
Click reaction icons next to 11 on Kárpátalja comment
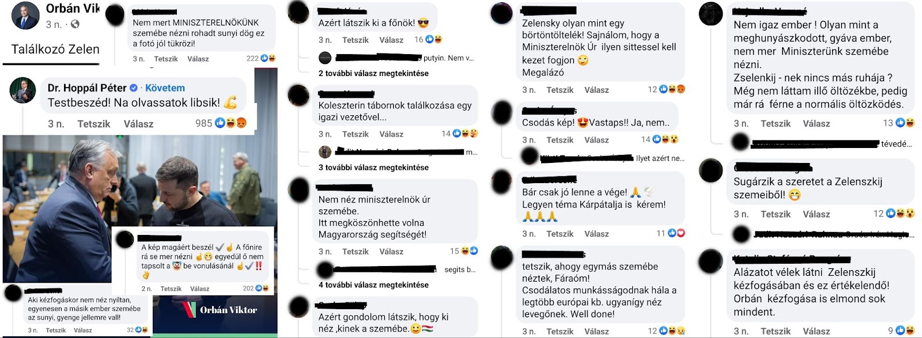pyautogui.click(x=677, y=233)
